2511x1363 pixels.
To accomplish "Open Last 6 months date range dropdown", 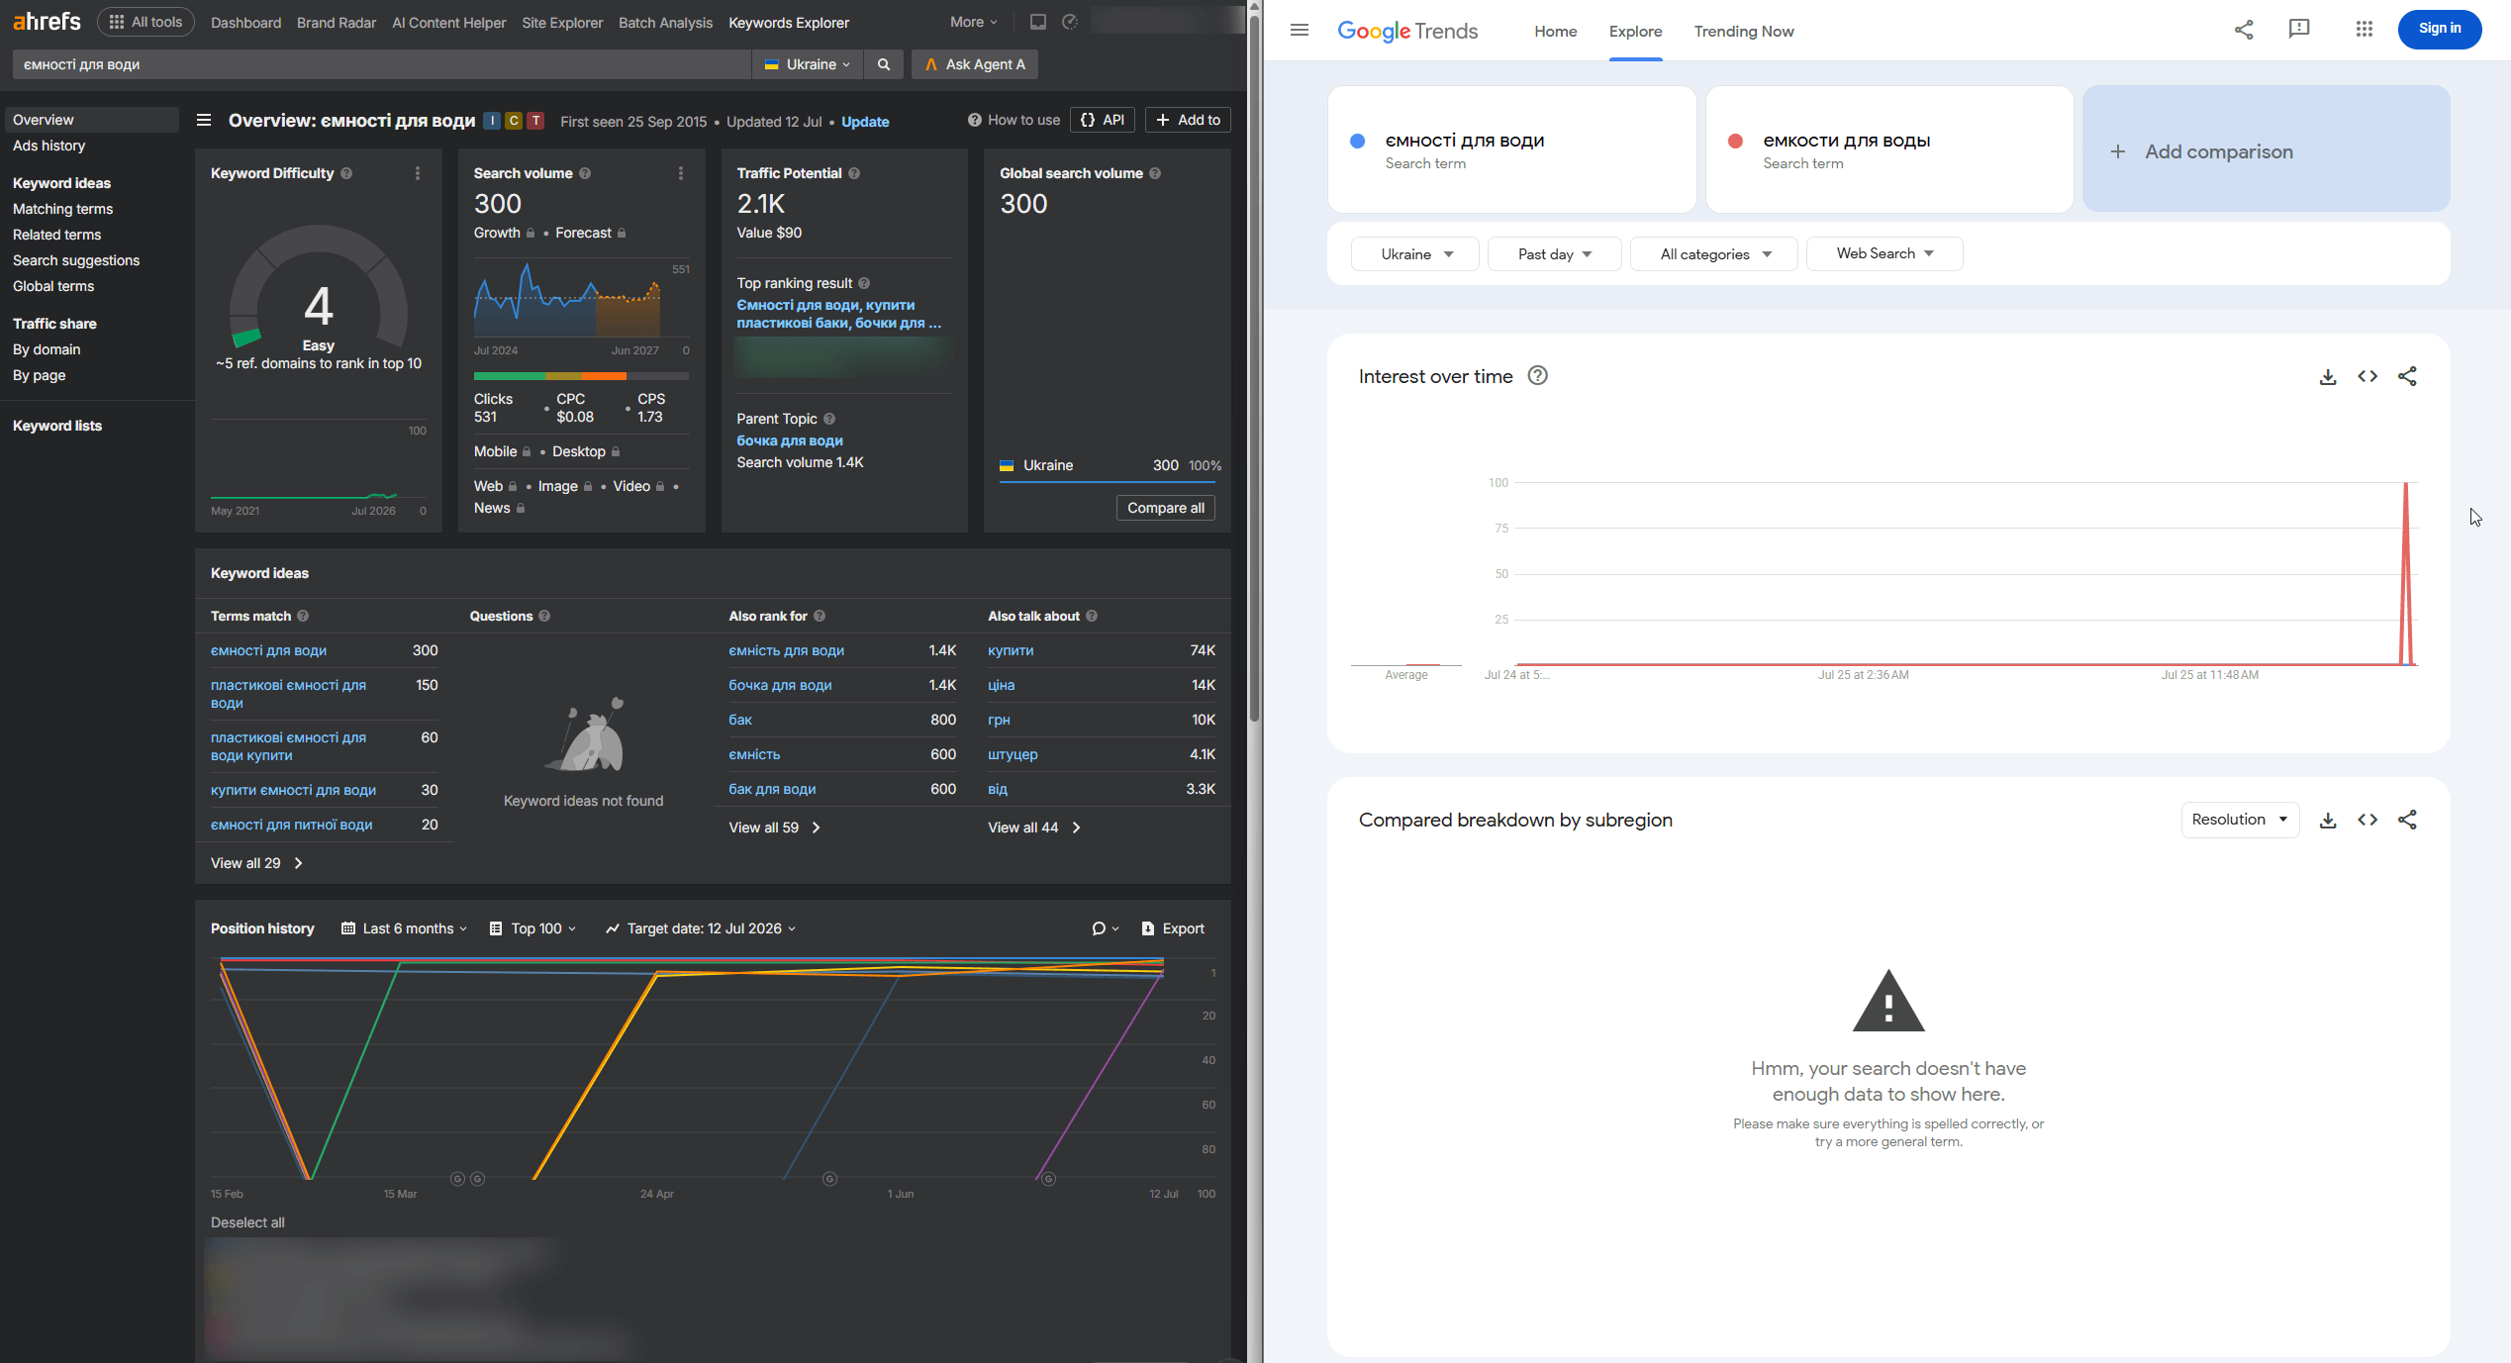I will coord(404,928).
